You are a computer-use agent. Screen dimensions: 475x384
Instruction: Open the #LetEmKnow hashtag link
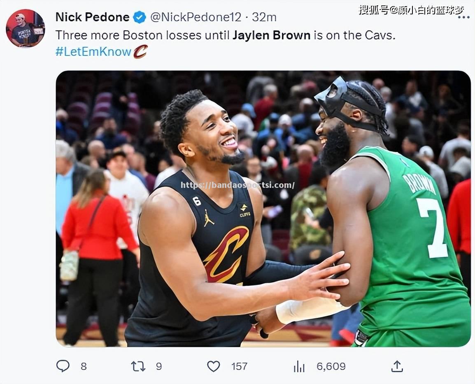[93, 52]
